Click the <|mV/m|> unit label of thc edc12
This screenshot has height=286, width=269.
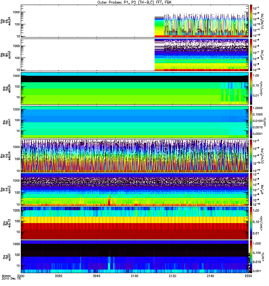point(261,223)
